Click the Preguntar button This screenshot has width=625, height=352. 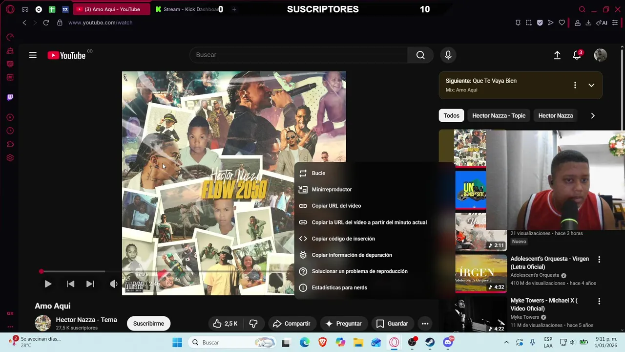[x=343, y=324]
